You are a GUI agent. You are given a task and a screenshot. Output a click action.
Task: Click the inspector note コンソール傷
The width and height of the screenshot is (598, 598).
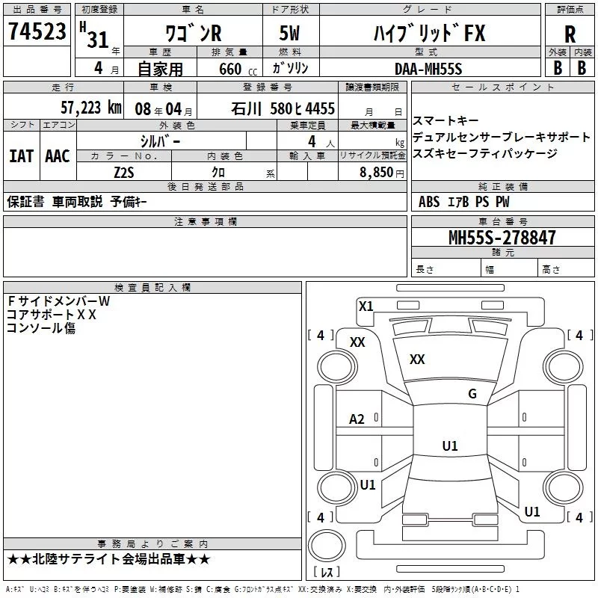point(41,328)
